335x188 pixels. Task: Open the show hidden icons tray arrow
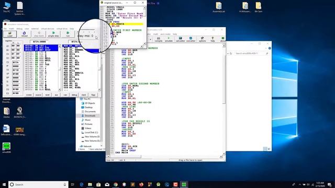300,184
